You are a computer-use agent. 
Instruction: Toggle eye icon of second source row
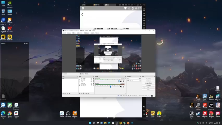pos(91,80)
